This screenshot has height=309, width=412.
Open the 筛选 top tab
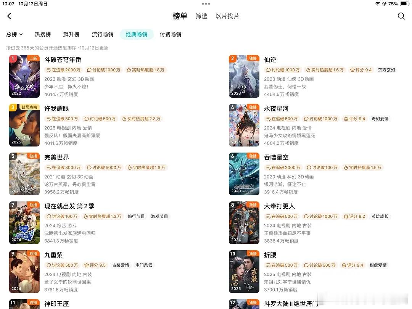201,16
